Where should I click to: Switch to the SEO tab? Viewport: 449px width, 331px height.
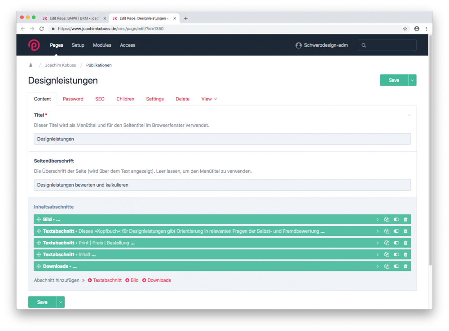pos(100,99)
